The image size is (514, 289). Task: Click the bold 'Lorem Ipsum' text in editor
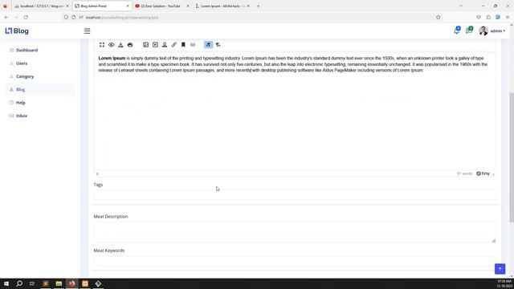click(112, 58)
